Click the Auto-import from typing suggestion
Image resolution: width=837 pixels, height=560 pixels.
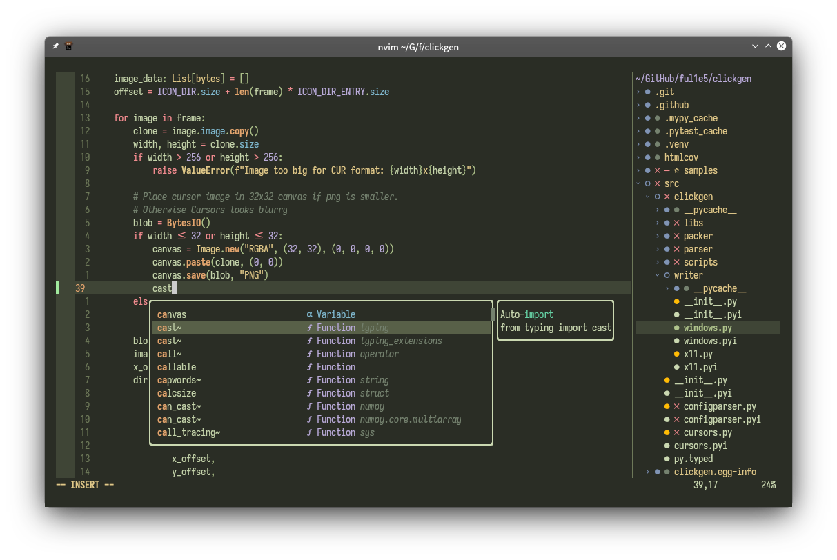(555, 321)
